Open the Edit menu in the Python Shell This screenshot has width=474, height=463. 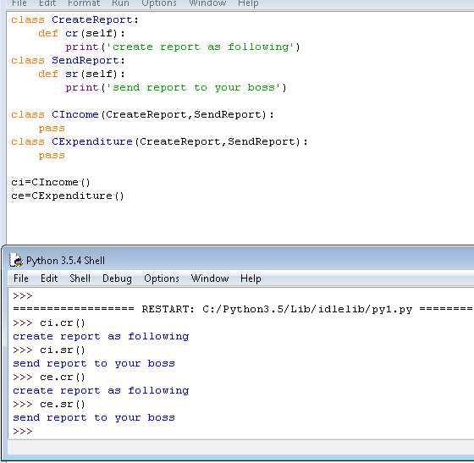click(x=49, y=278)
